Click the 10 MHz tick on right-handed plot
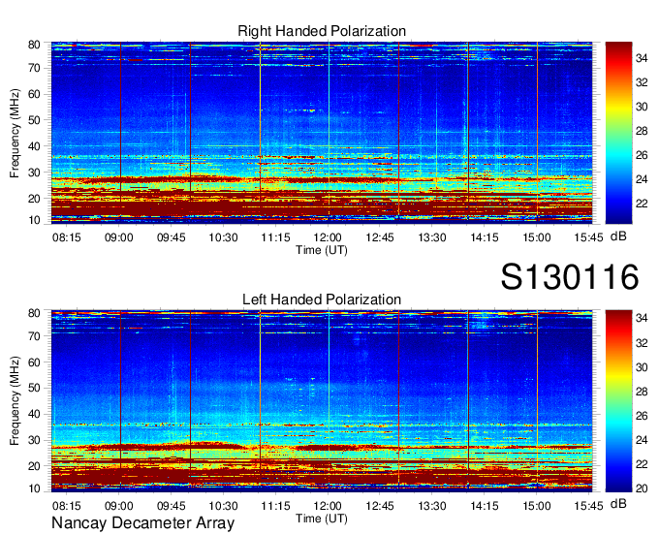 [x=34, y=220]
